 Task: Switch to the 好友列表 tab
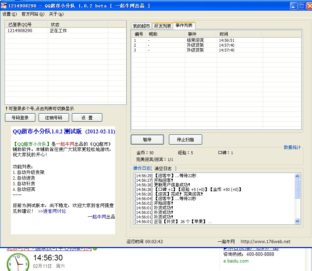[163, 26]
